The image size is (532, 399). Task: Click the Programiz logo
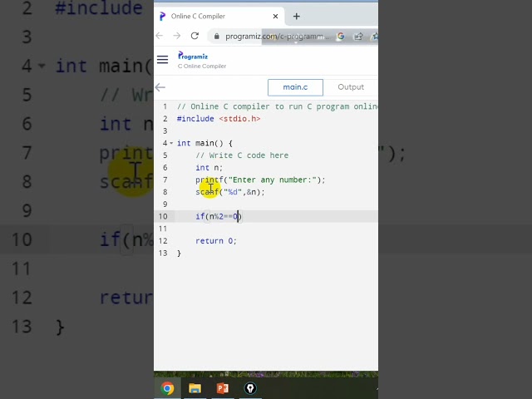pos(193,56)
